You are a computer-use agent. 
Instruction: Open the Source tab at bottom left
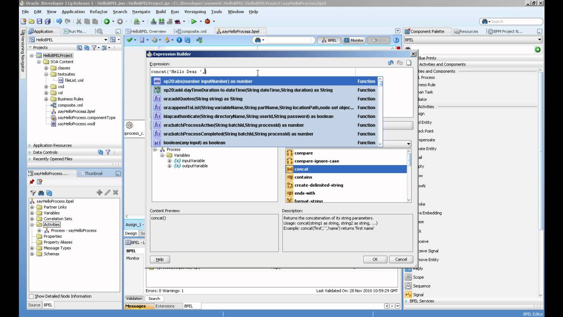[34, 305]
